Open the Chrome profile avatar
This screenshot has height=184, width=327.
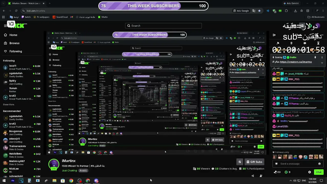click(x=317, y=11)
